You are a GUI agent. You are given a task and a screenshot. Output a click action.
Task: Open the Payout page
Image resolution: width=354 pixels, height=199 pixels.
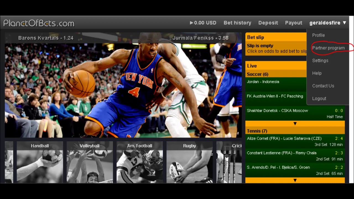click(293, 23)
